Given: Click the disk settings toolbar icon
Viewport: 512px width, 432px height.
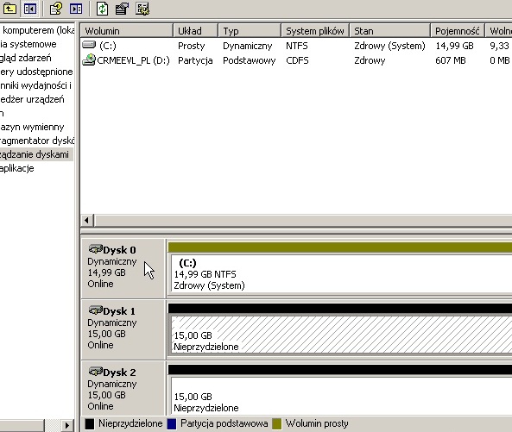Looking at the screenshot, I should pos(142,9).
